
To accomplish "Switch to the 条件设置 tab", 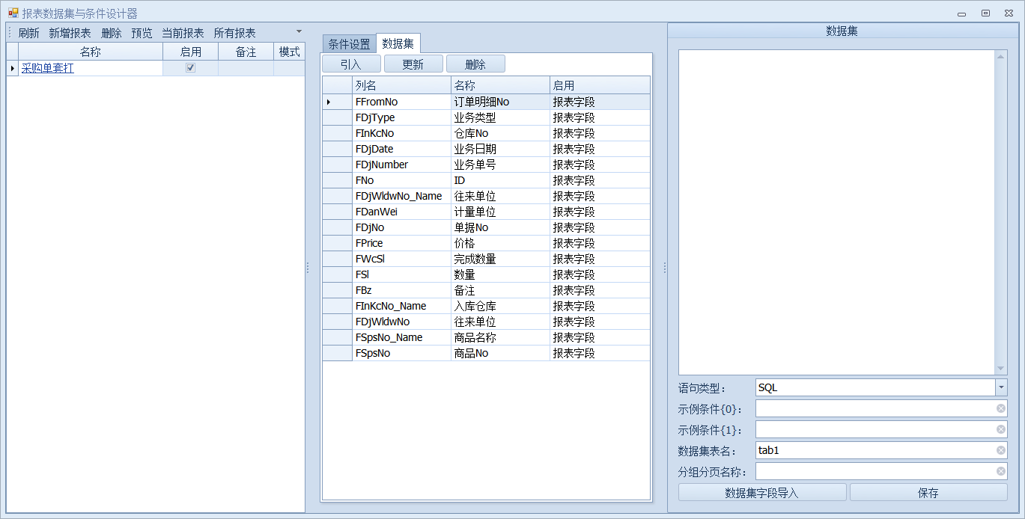I will tap(350, 43).
